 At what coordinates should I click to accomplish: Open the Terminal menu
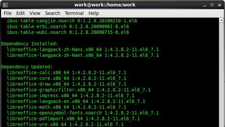click(x=74, y=13)
